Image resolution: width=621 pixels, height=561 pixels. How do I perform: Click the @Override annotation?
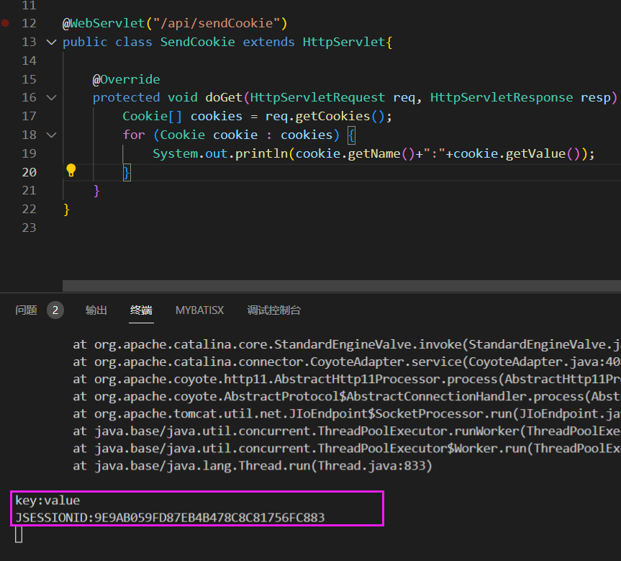(126, 79)
